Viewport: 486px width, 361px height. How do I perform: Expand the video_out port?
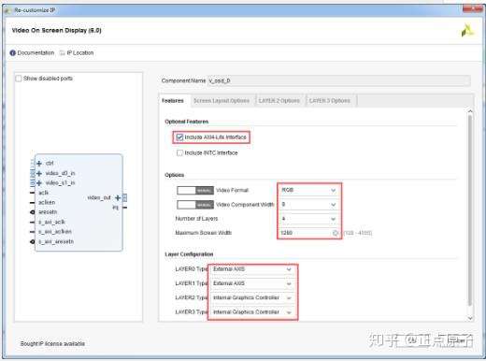click(118, 197)
